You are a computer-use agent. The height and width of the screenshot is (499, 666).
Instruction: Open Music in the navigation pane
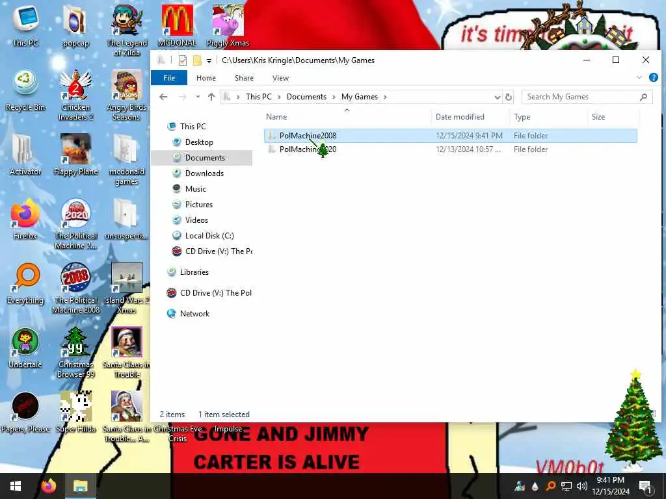tap(195, 189)
